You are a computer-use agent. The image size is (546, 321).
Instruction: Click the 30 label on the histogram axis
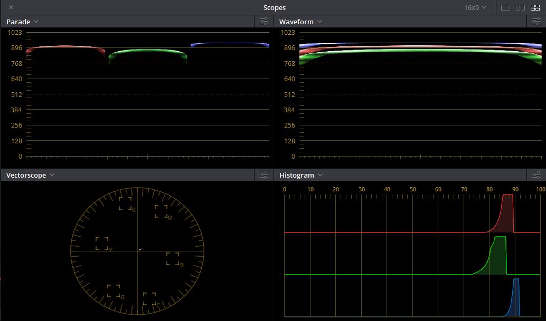[361, 189]
